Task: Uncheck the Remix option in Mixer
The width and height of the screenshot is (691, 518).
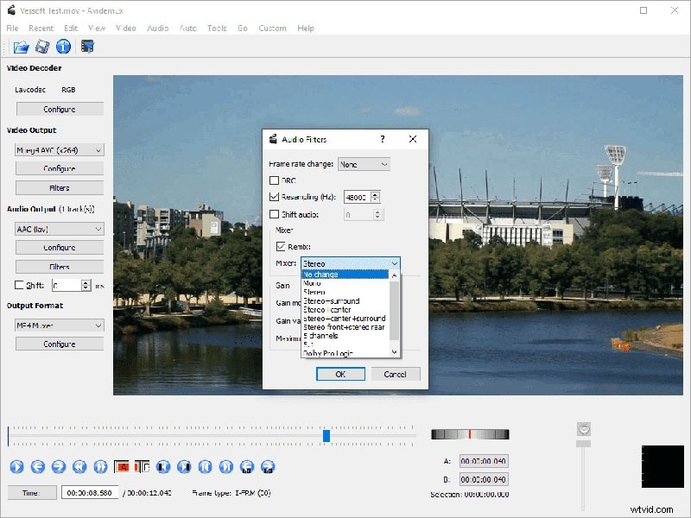Action: coord(282,246)
